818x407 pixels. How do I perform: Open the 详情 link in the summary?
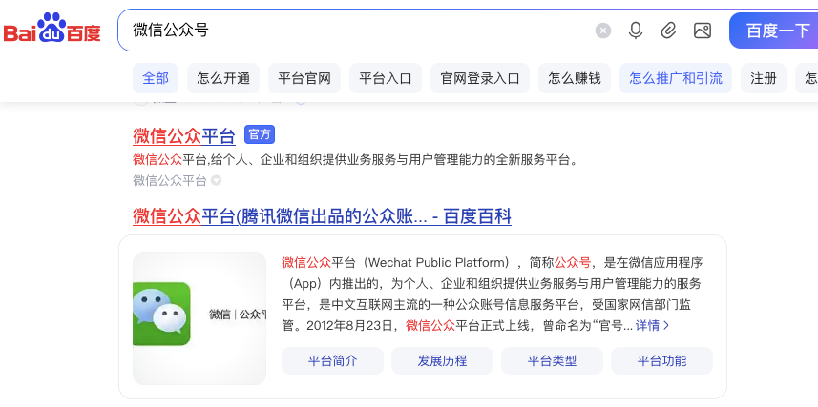coord(652,326)
